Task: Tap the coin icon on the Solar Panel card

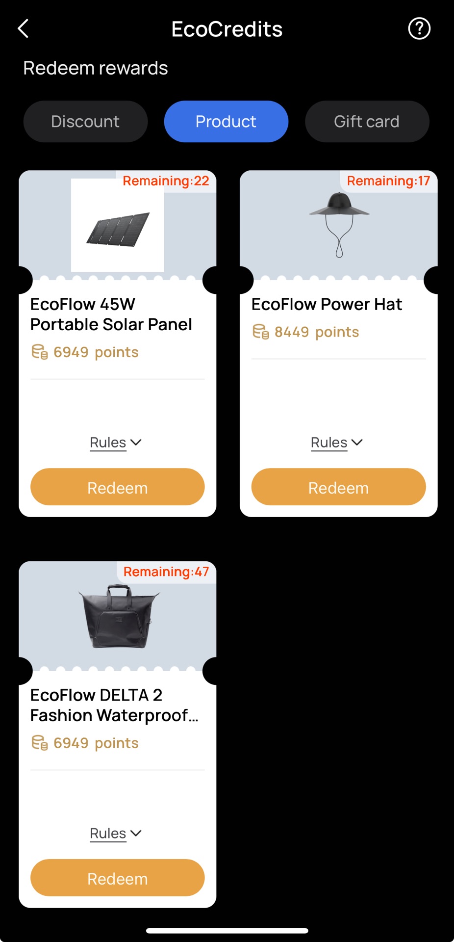Action: tap(40, 352)
